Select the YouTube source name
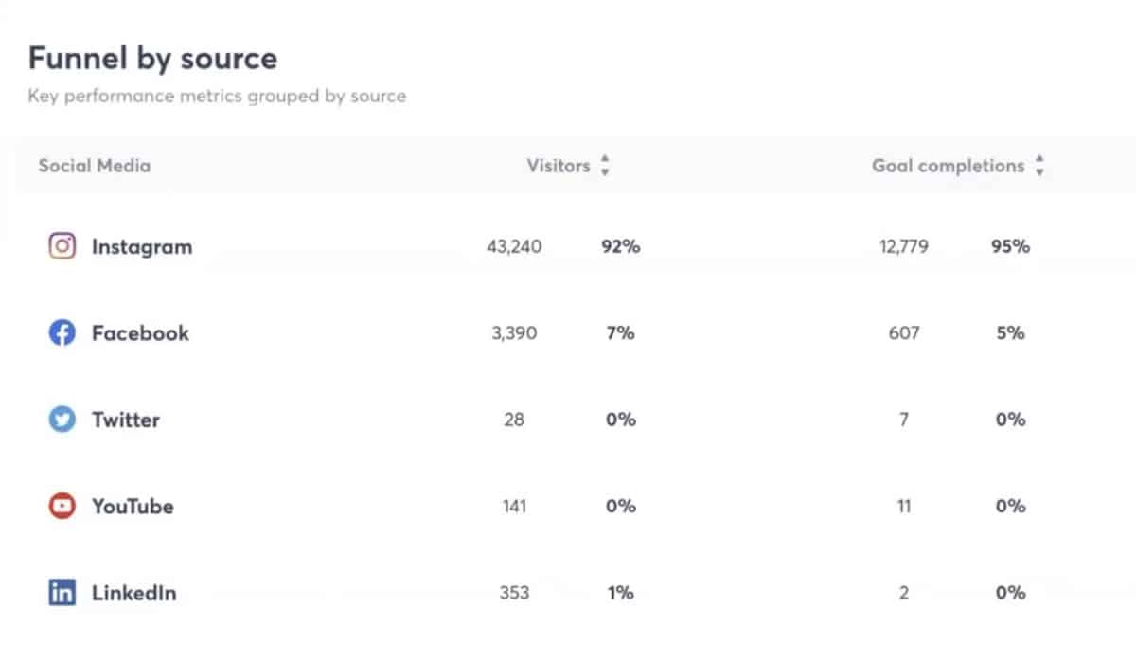The height and width of the screenshot is (662, 1136). pyautogui.click(x=133, y=507)
